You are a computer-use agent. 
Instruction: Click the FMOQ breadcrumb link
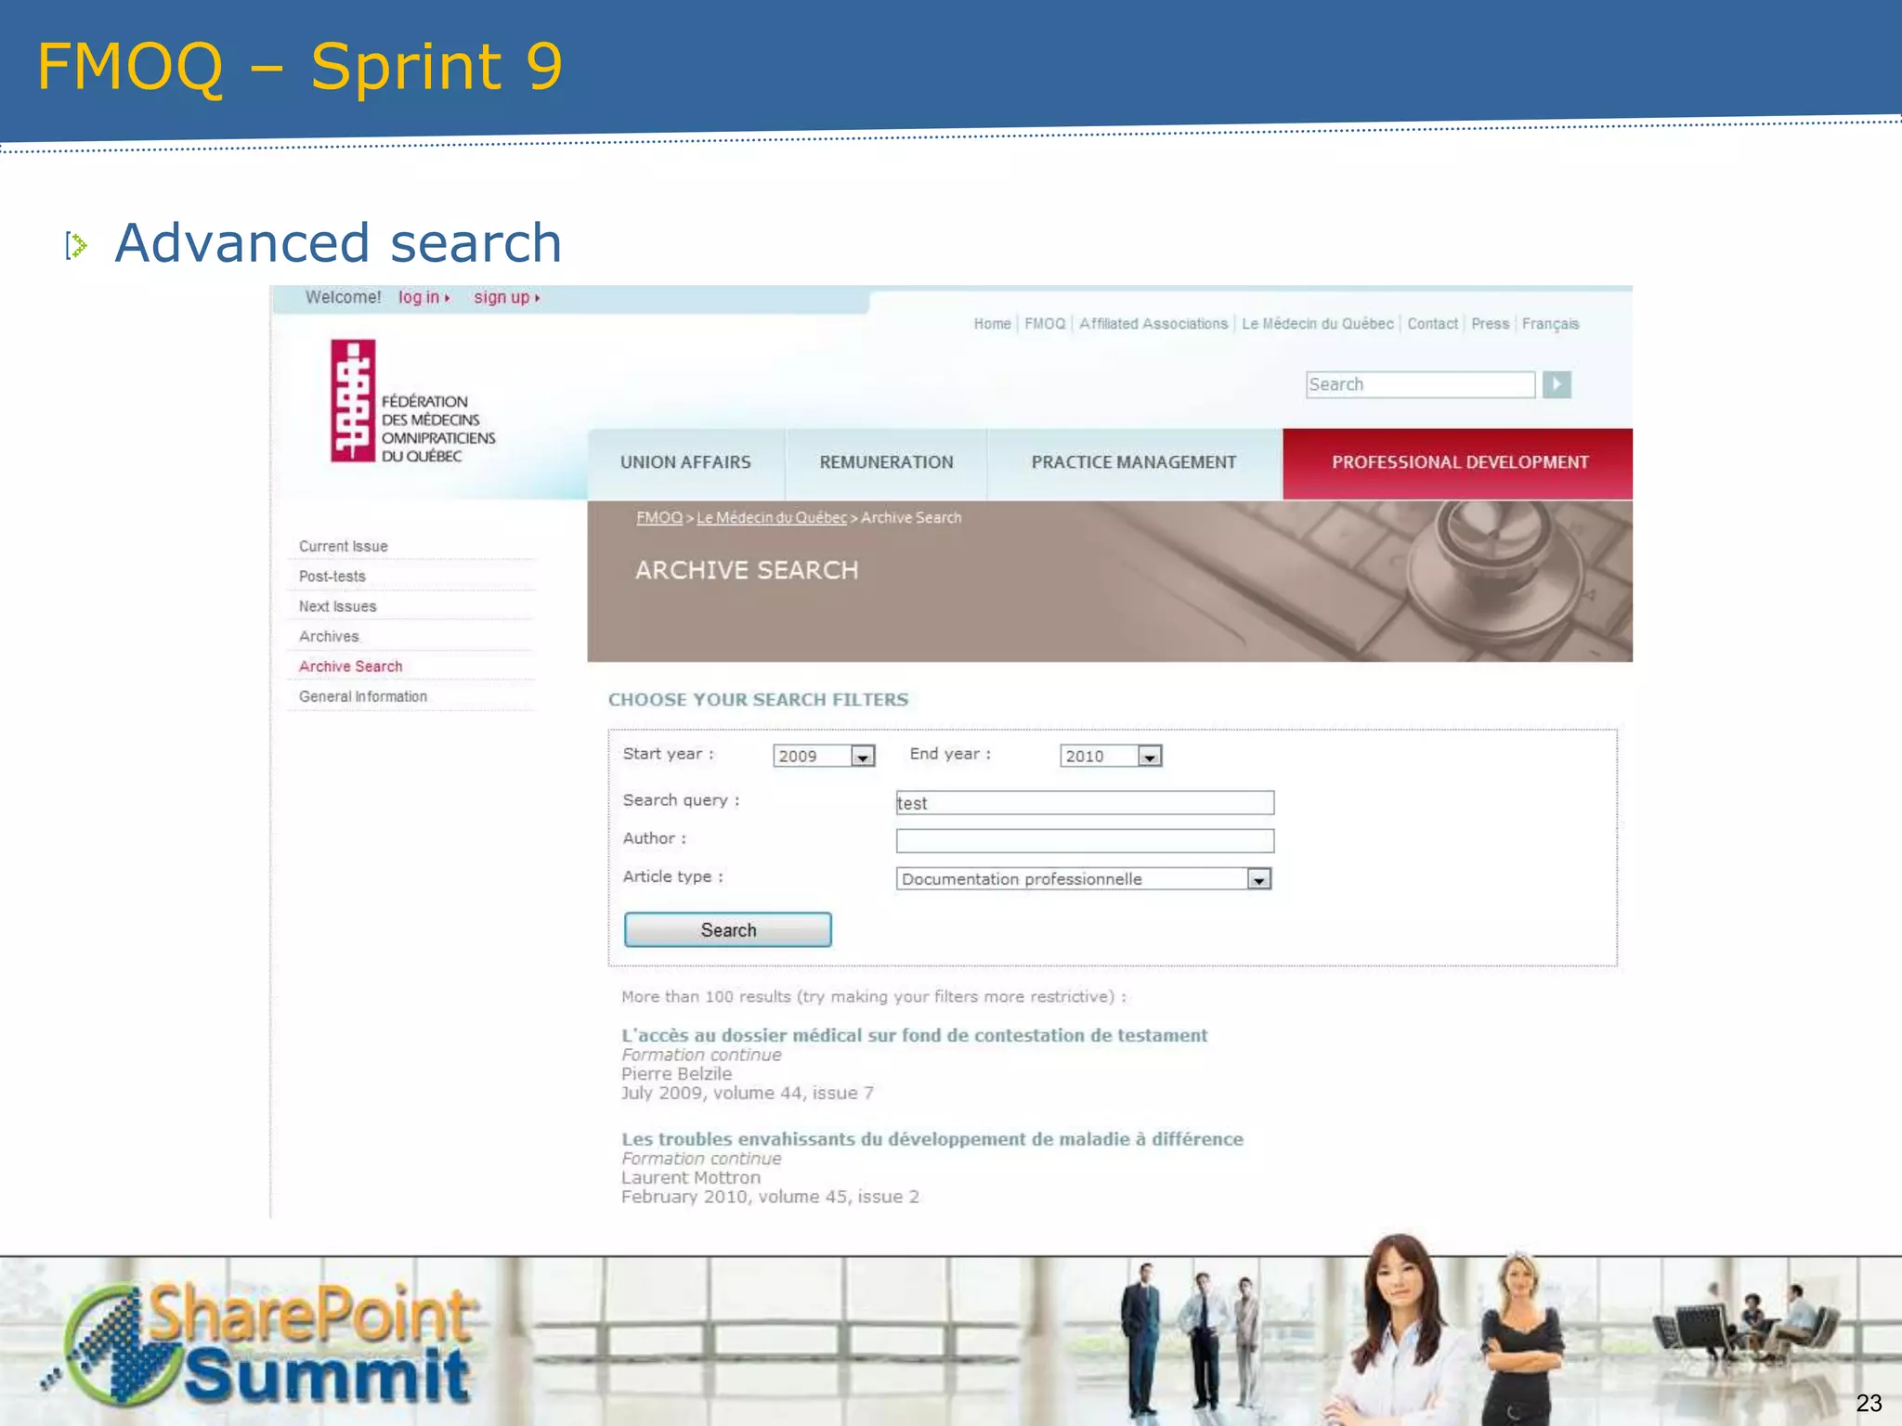pyautogui.click(x=659, y=518)
